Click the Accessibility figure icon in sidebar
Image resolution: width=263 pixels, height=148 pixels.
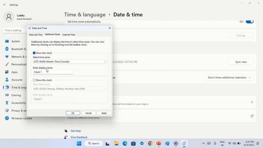pos(7,103)
